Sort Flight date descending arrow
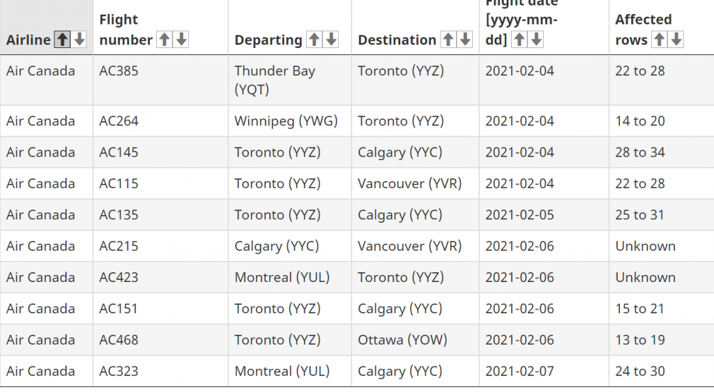 point(536,40)
